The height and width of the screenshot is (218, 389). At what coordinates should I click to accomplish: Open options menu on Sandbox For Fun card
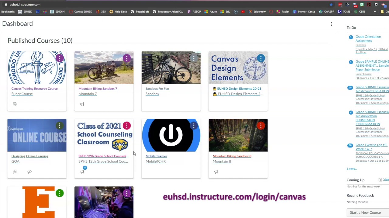(x=194, y=58)
